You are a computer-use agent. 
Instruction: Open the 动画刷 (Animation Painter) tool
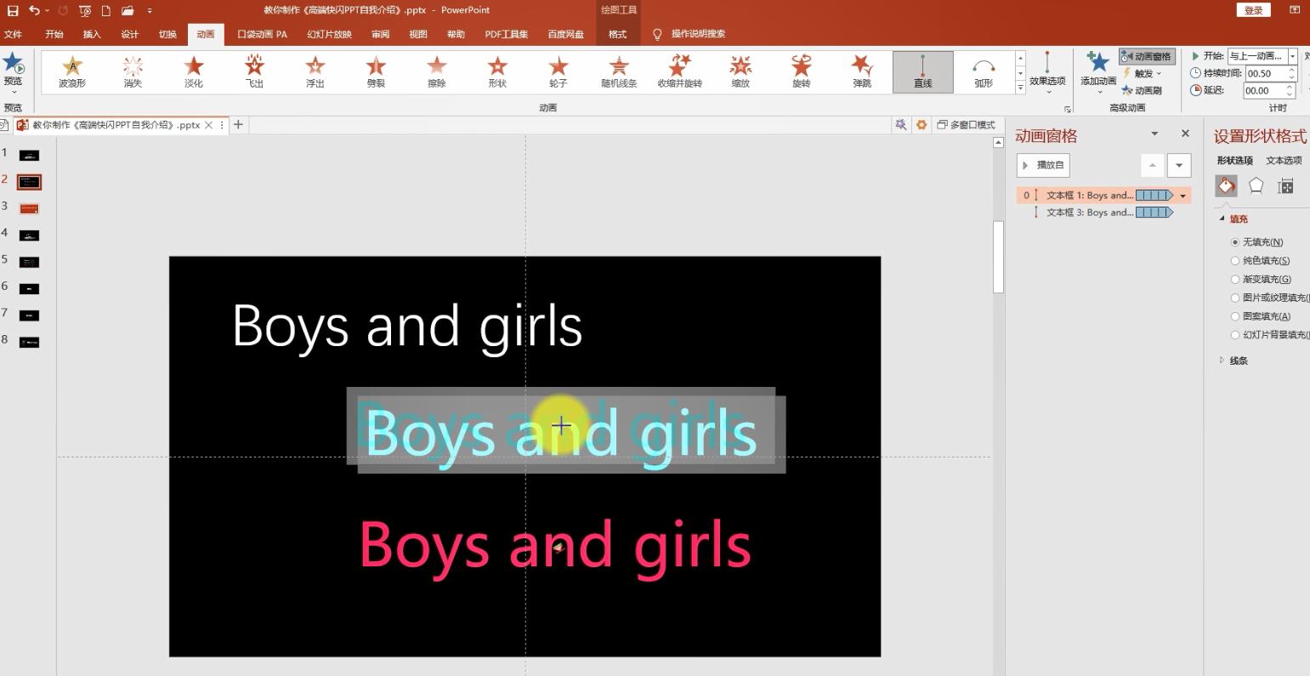point(1142,90)
